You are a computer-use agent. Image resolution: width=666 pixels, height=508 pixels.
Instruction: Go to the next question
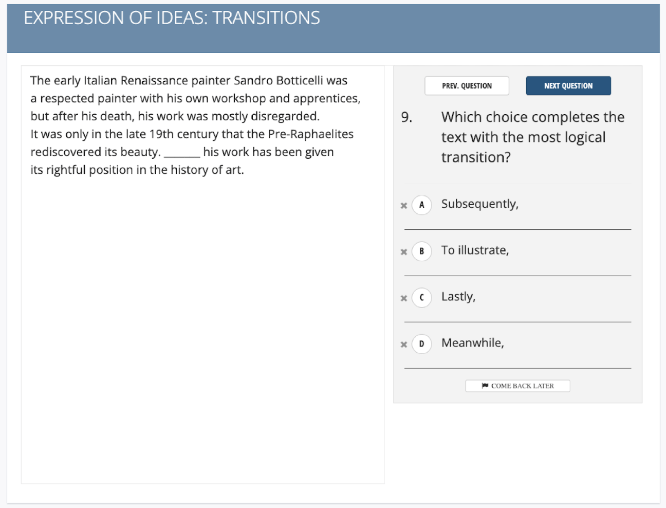coord(568,85)
